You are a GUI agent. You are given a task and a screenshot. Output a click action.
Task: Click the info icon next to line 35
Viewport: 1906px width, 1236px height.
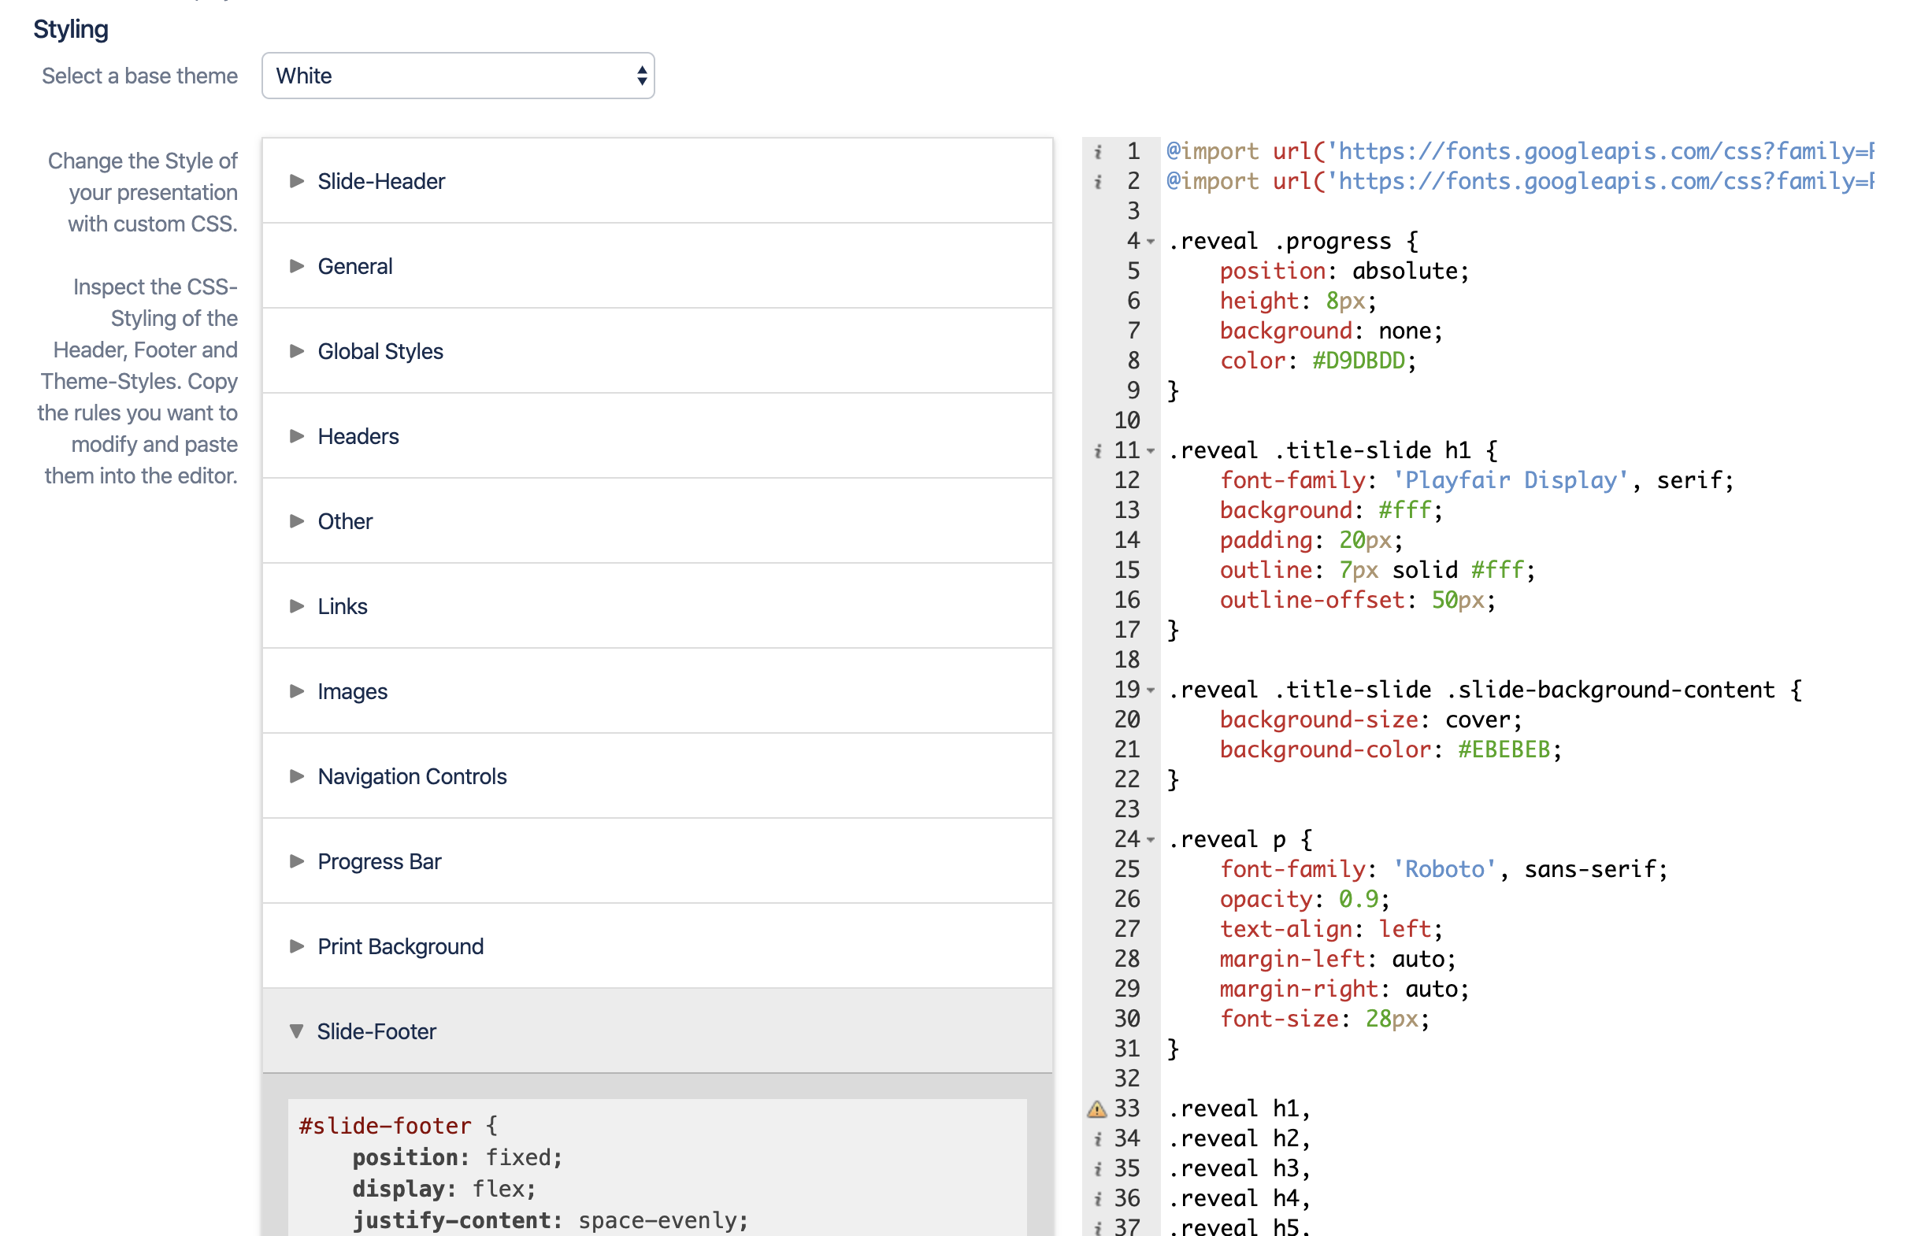pyautogui.click(x=1098, y=1169)
